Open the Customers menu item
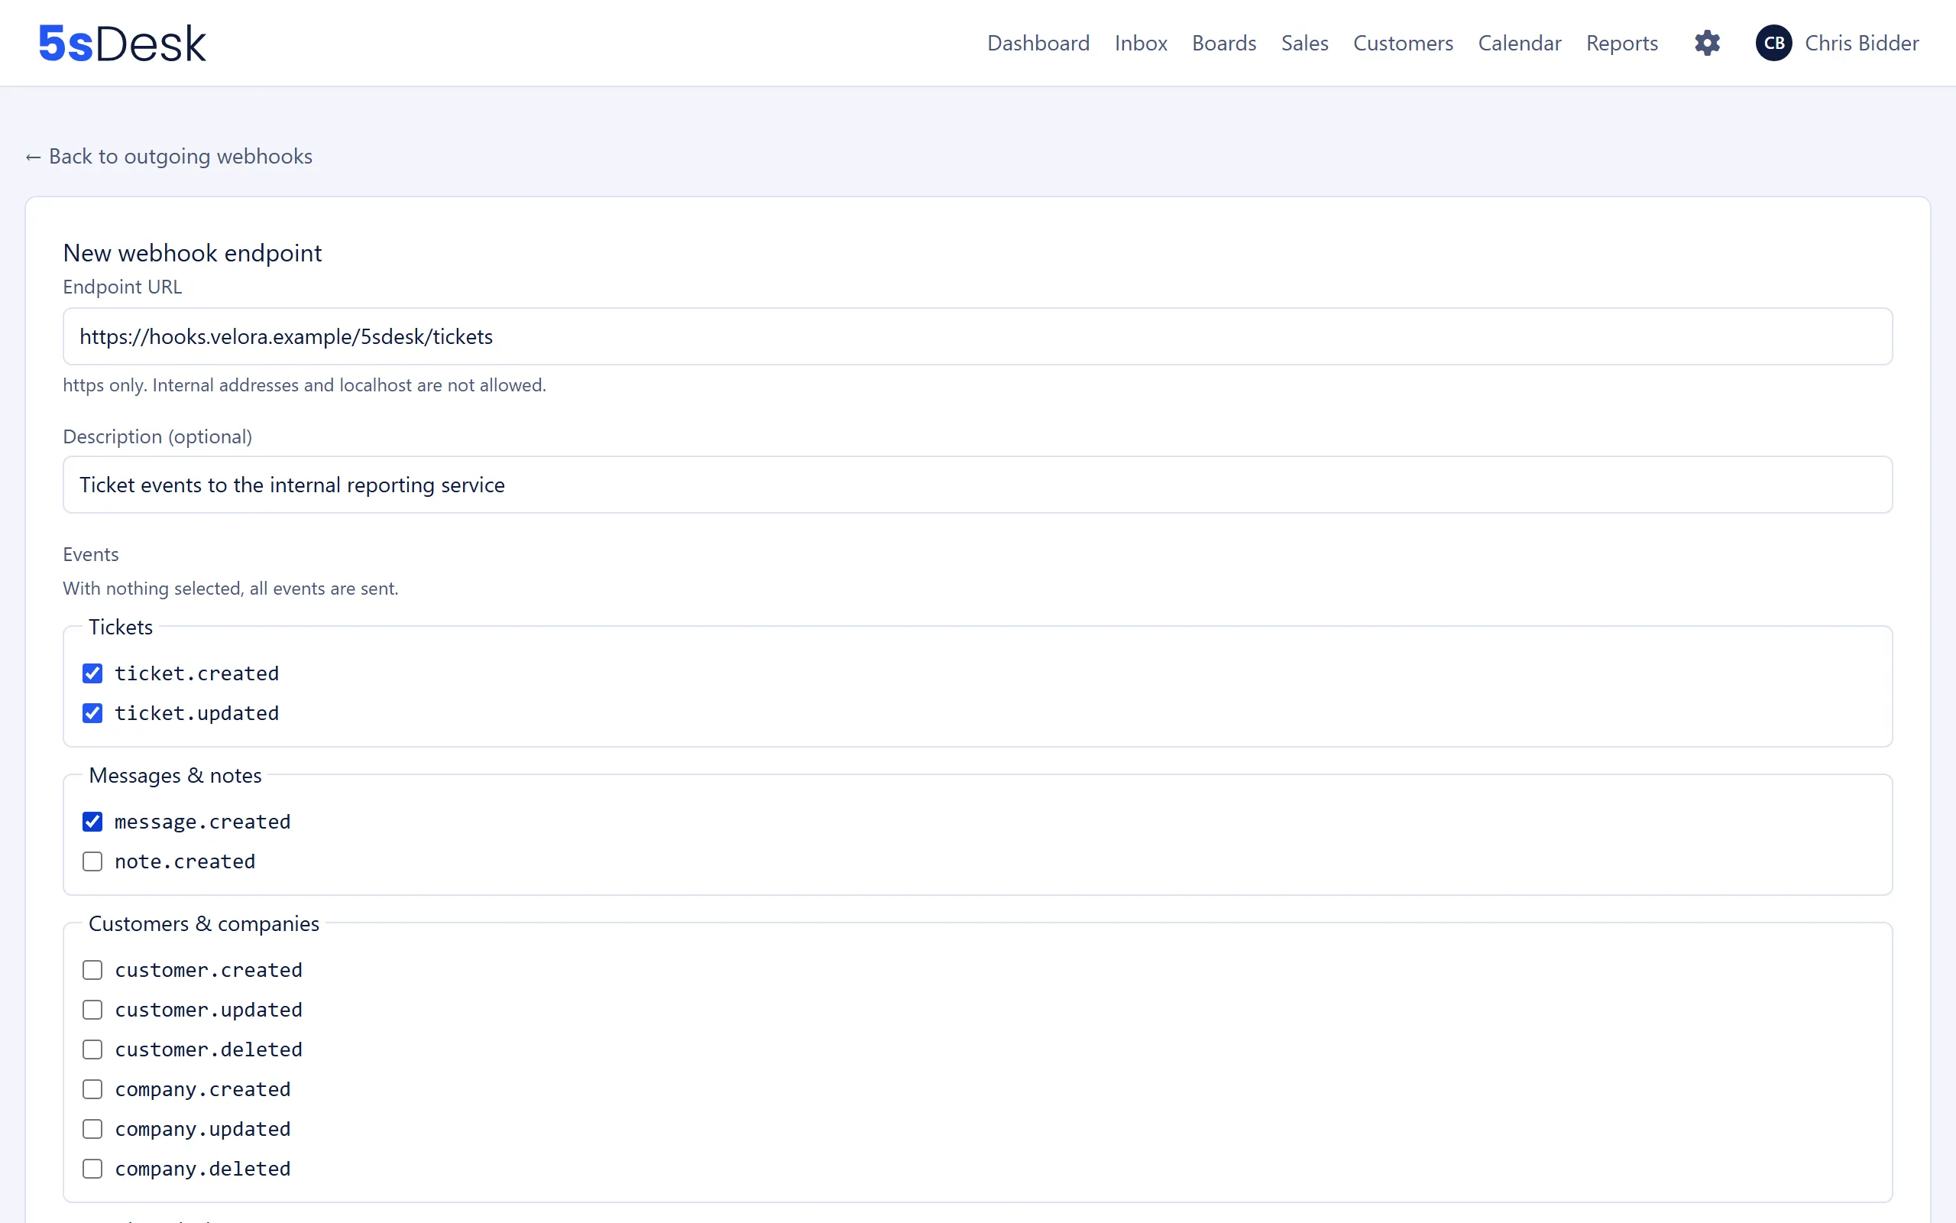The height and width of the screenshot is (1223, 1956). pos(1403,43)
